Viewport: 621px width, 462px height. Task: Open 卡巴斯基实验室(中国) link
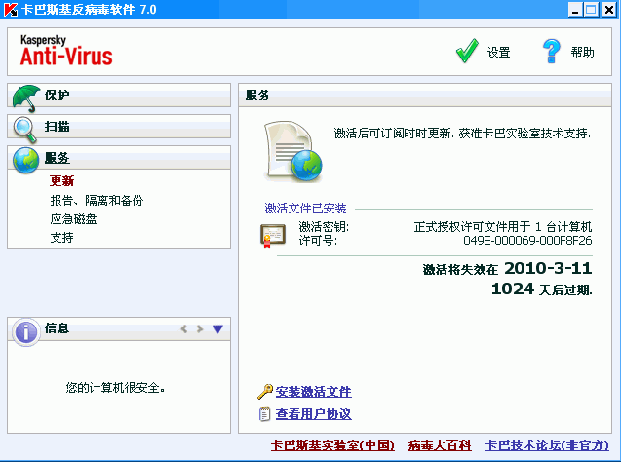coord(332,445)
